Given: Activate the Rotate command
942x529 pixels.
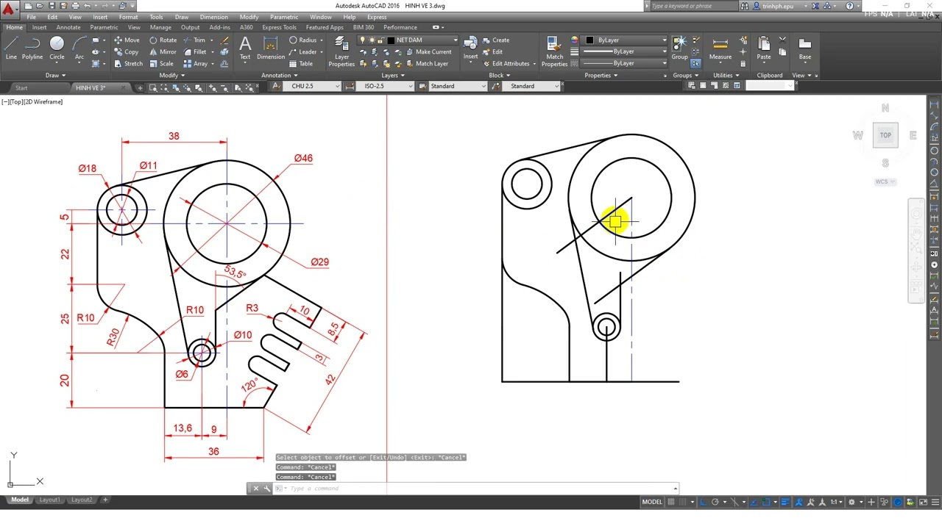Looking at the screenshot, I should (163, 40).
